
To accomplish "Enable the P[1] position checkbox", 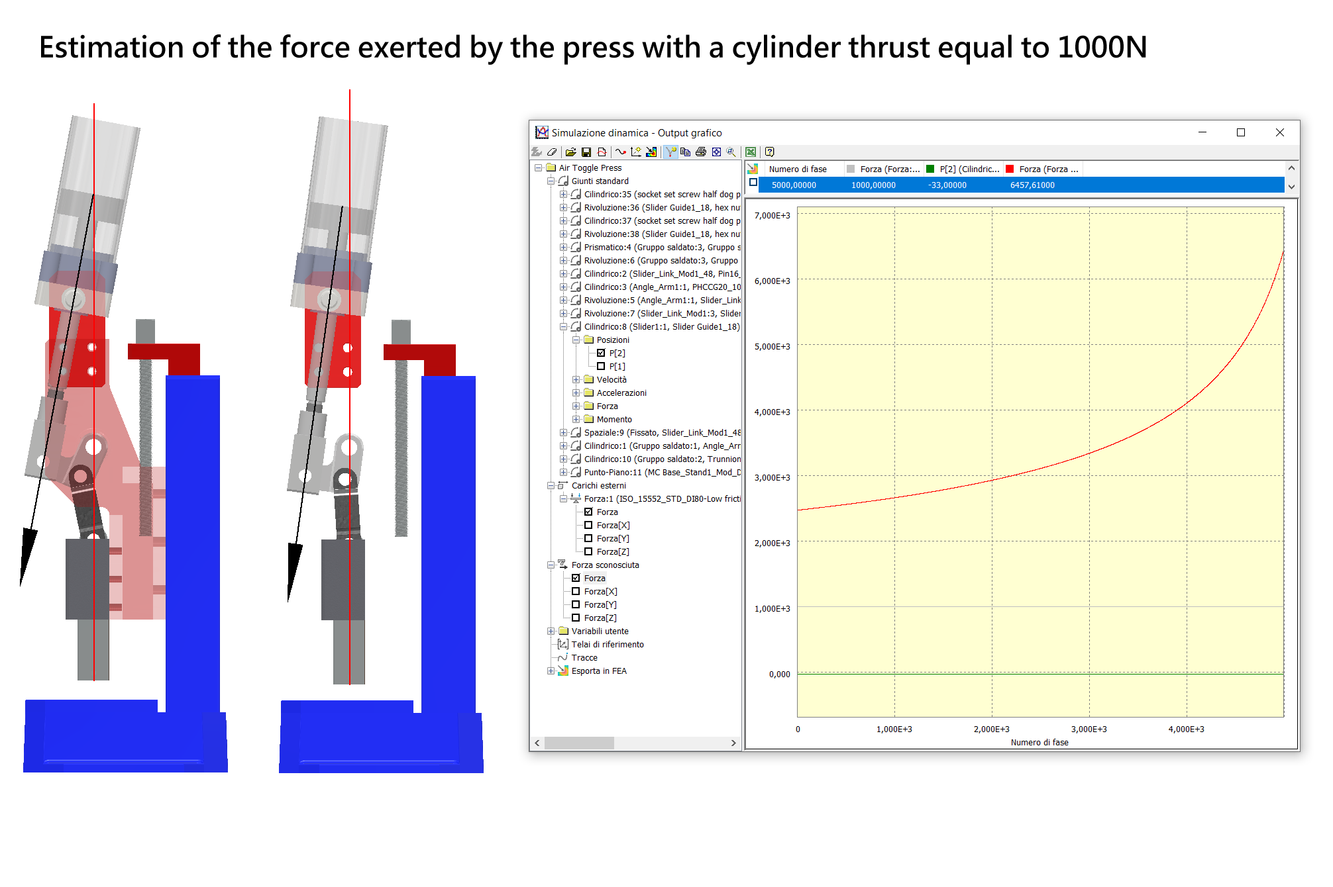I will [x=601, y=366].
